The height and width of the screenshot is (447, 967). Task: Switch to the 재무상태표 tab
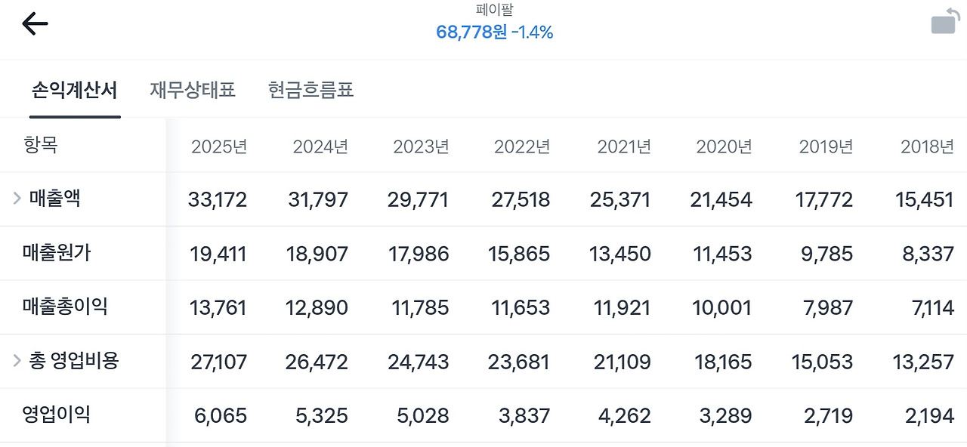click(x=191, y=89)
